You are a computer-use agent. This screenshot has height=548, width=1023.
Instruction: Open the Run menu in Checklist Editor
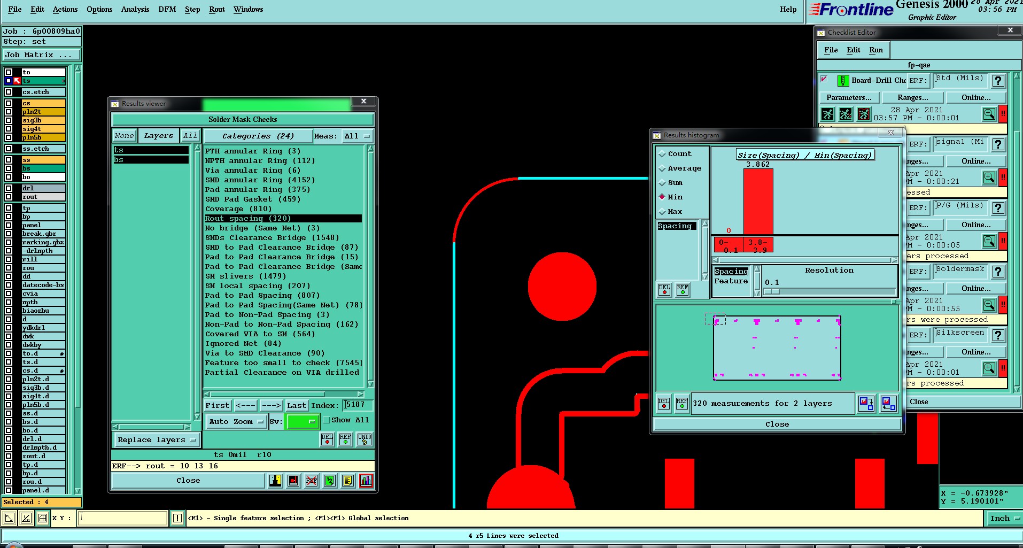tap(875, 50)
